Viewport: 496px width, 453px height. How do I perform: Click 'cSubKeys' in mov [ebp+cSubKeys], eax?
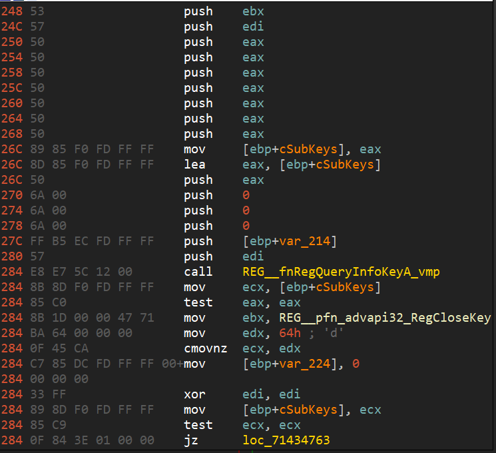[308, 149]
